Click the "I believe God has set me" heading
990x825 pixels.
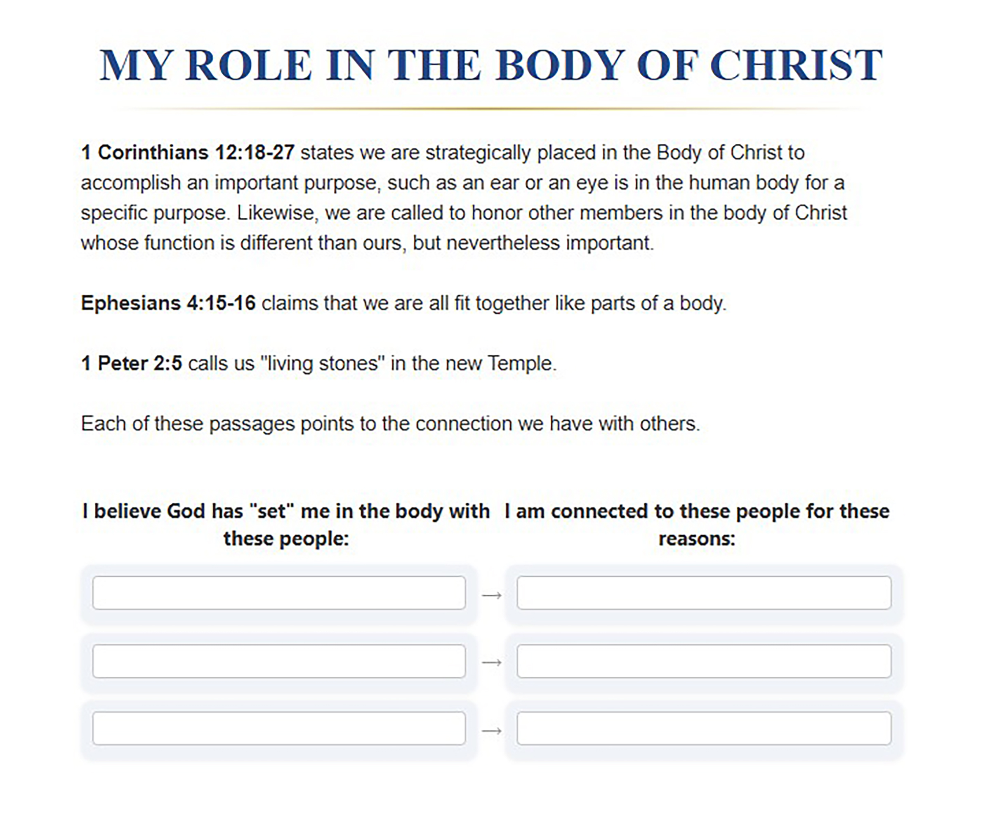point(286,525)
